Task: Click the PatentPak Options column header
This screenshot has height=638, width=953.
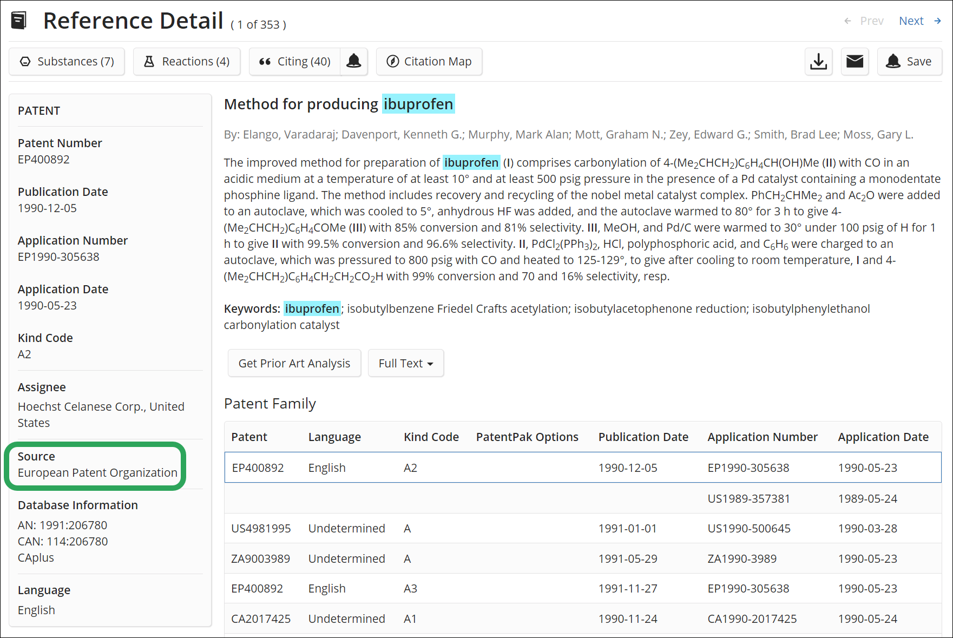Action: pos(527,437)
